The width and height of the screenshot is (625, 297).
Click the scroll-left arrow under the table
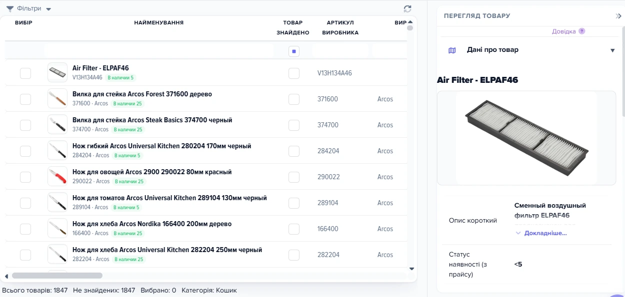(6, 276)
